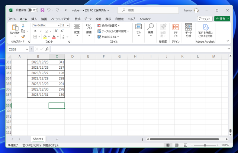Toggle italic formatting
This screenshot has height=153, width=238.
coord(41,31)
